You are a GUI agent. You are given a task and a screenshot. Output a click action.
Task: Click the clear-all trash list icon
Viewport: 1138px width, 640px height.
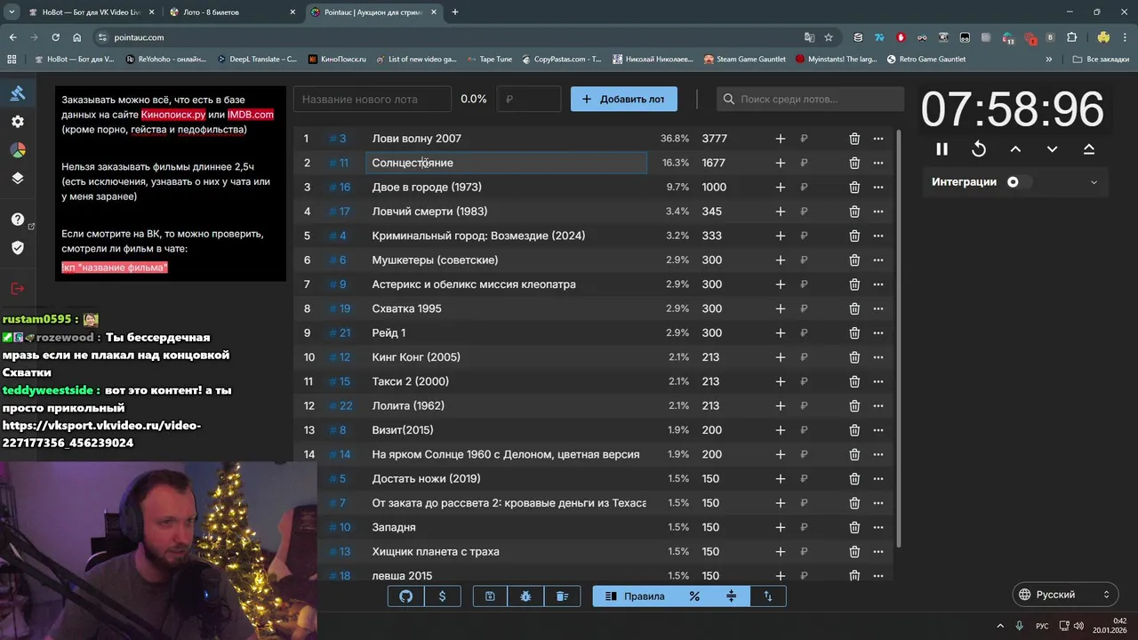(562, 596)
